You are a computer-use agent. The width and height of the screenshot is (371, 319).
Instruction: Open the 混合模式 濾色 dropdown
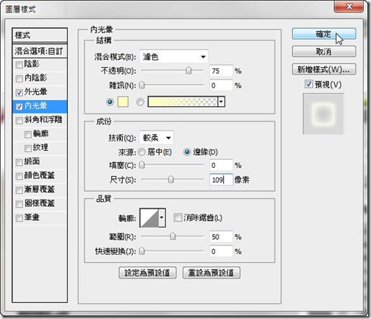(x=174, y=57)
